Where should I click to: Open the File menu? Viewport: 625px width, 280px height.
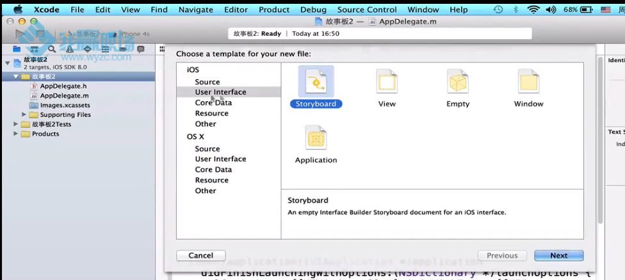coord(77,10)
